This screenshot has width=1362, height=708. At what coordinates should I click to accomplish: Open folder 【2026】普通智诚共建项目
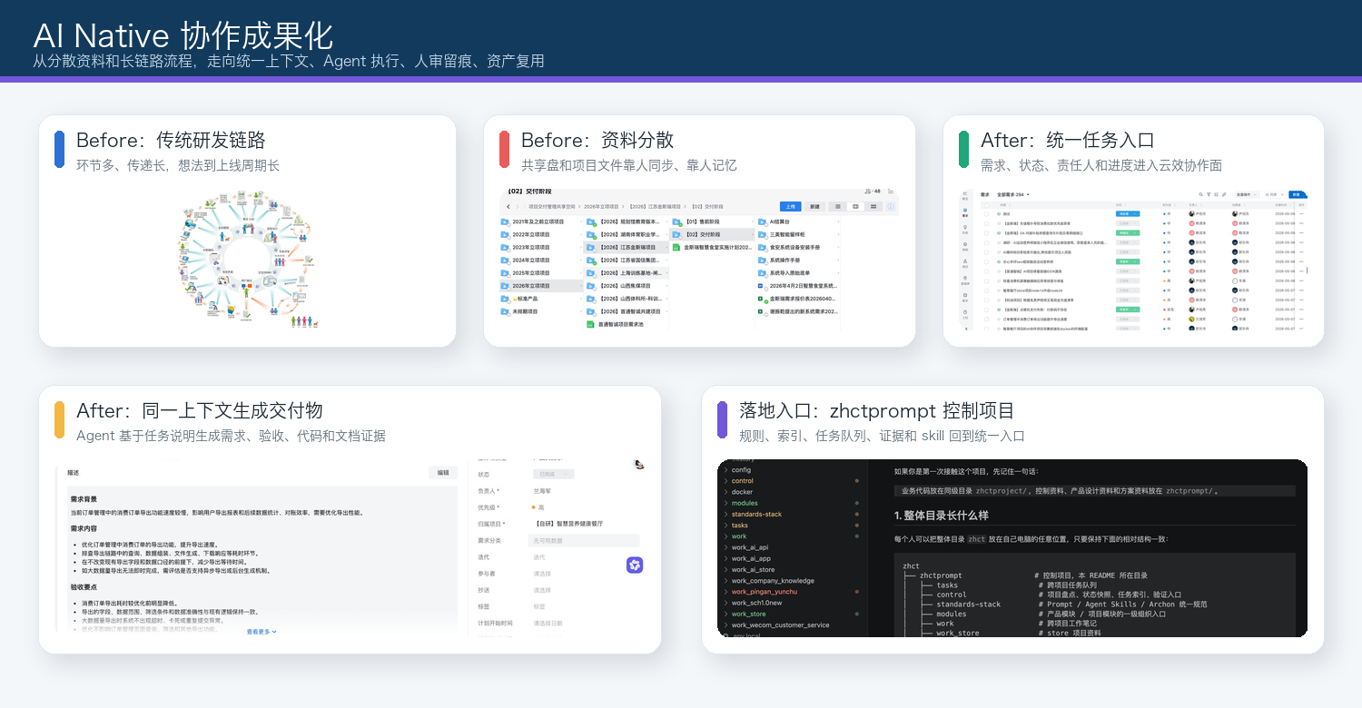click(x=623, y=311)
